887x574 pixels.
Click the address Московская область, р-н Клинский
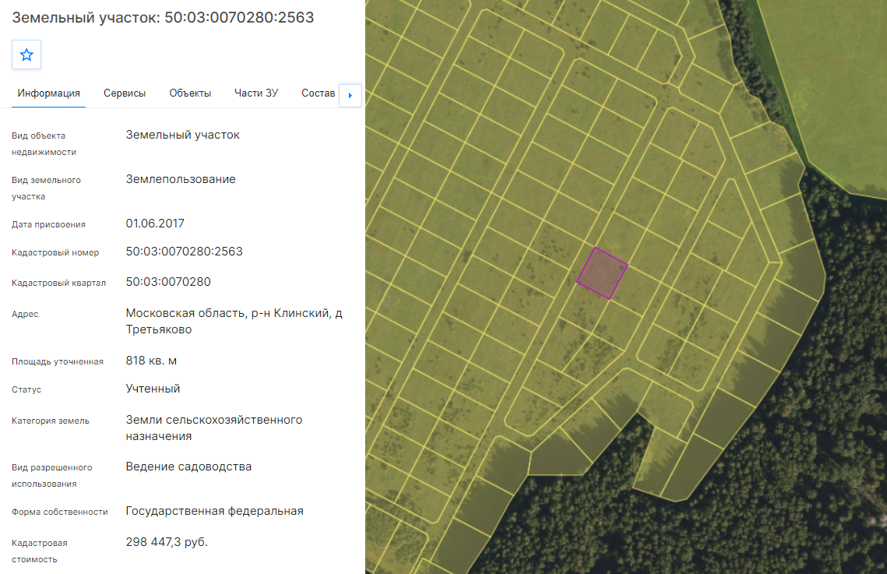click(x=234, y=321)
